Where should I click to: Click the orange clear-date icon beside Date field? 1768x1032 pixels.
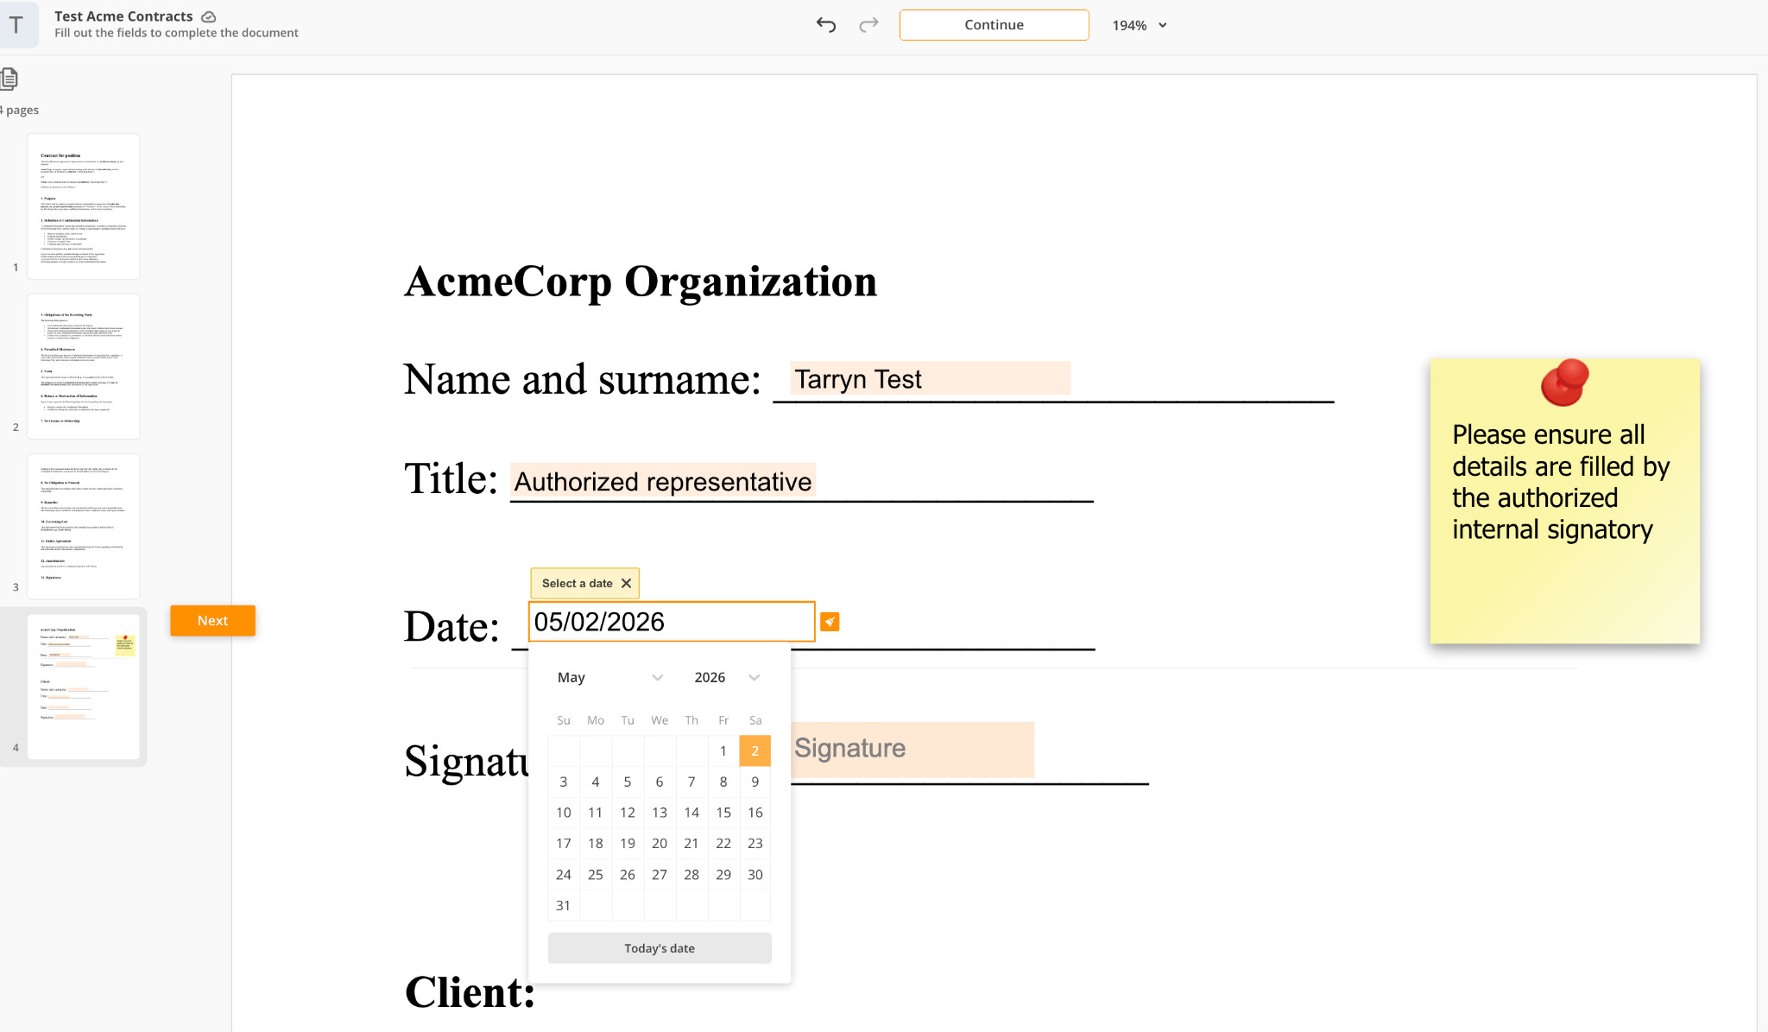(x=830, y=622)
